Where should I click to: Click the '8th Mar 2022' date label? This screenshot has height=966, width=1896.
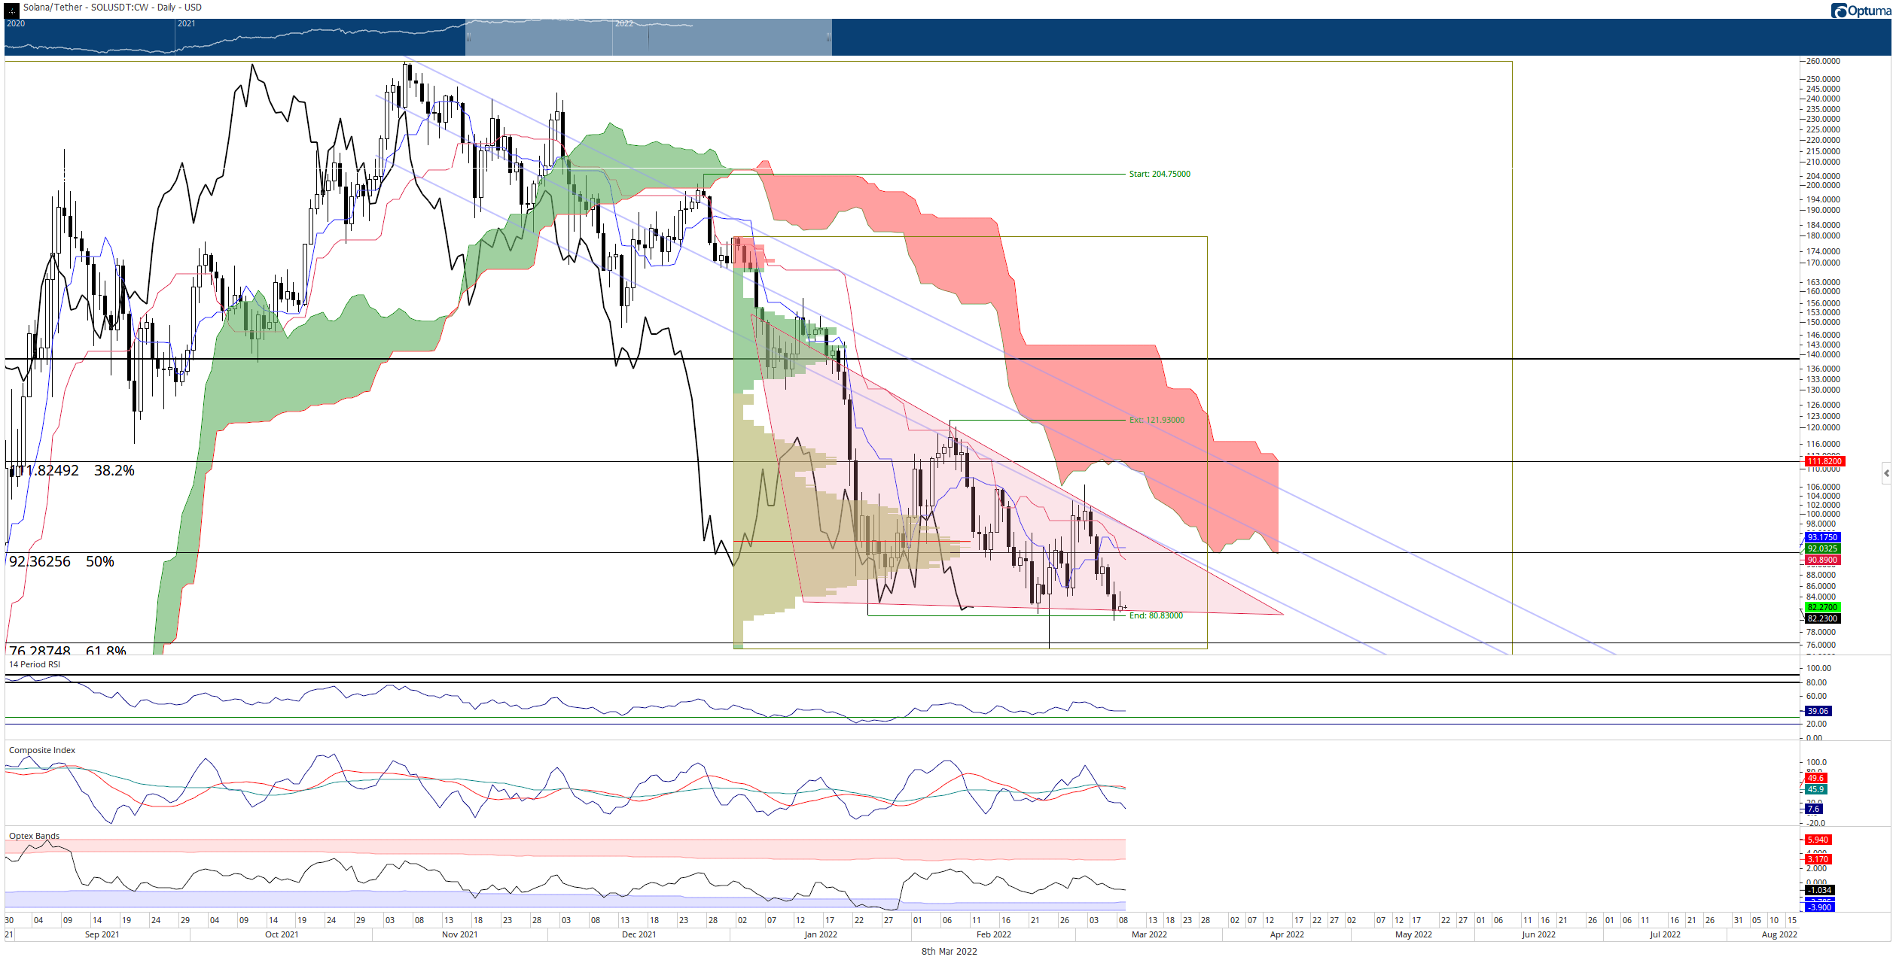point(949,952)
